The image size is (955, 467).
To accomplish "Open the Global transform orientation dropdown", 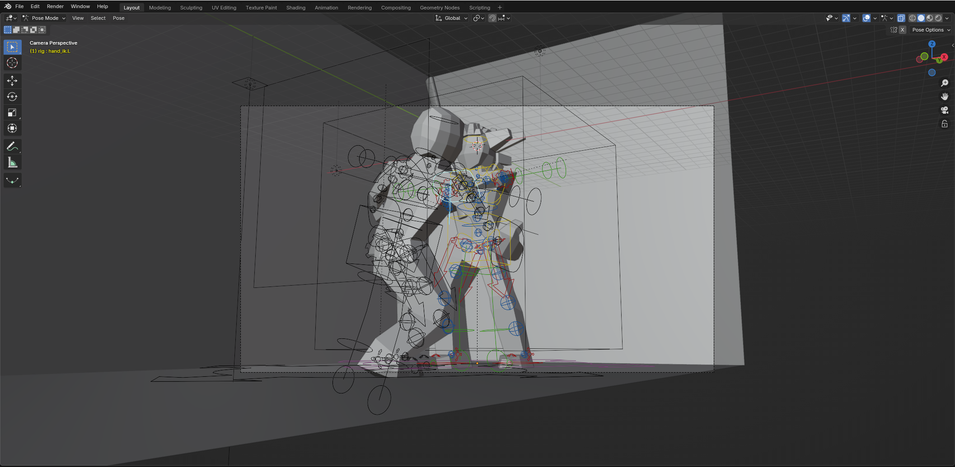I will click(451, 18).
